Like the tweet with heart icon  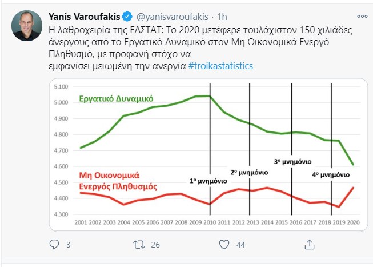tap(224, 245)
